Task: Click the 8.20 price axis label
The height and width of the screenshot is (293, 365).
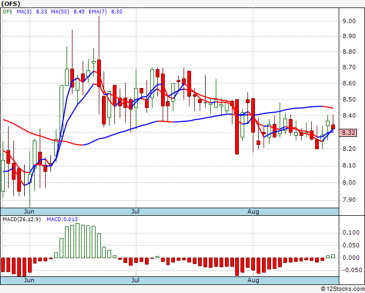Action: [x=349, y=149]
